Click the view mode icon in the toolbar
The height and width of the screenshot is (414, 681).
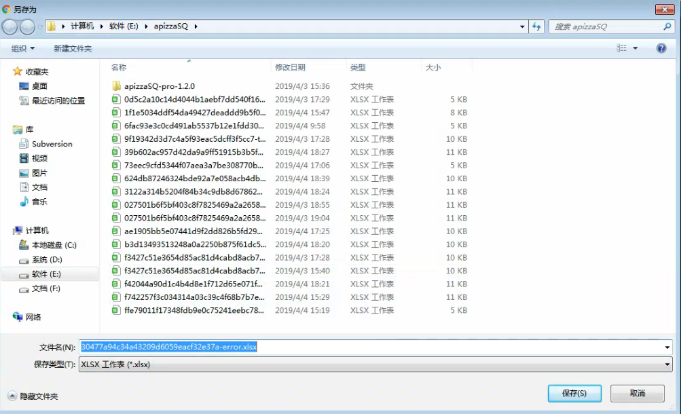pyautogui.click(x=621, y=48)
